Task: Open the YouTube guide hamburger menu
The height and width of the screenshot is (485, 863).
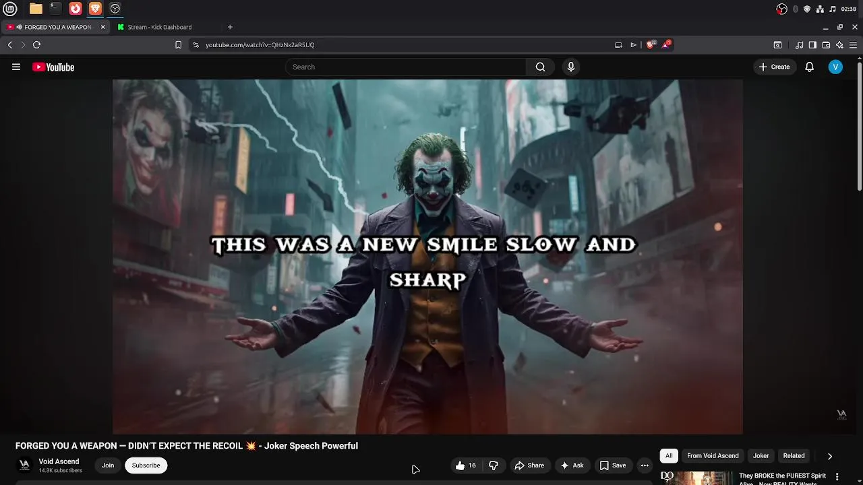Action: (16, 67)
